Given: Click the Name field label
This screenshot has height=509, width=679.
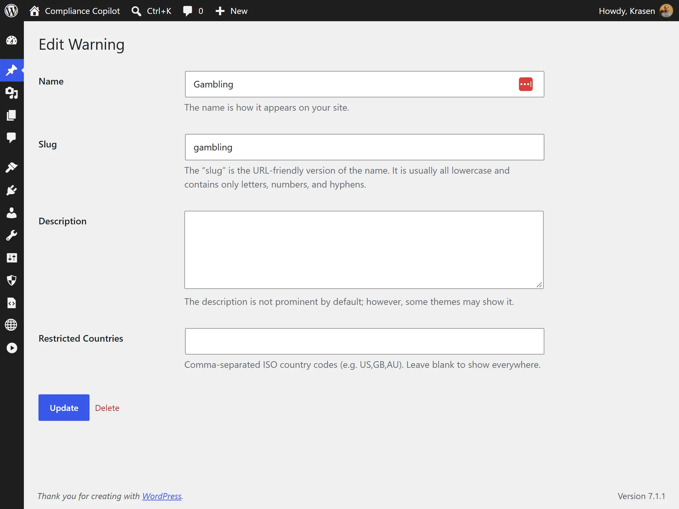Looking at the screenshot, I should point(51,81).
